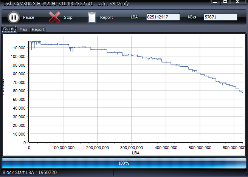248x177 pixels.
Task: Click the round Pause icon
Action: coord(14,17)
